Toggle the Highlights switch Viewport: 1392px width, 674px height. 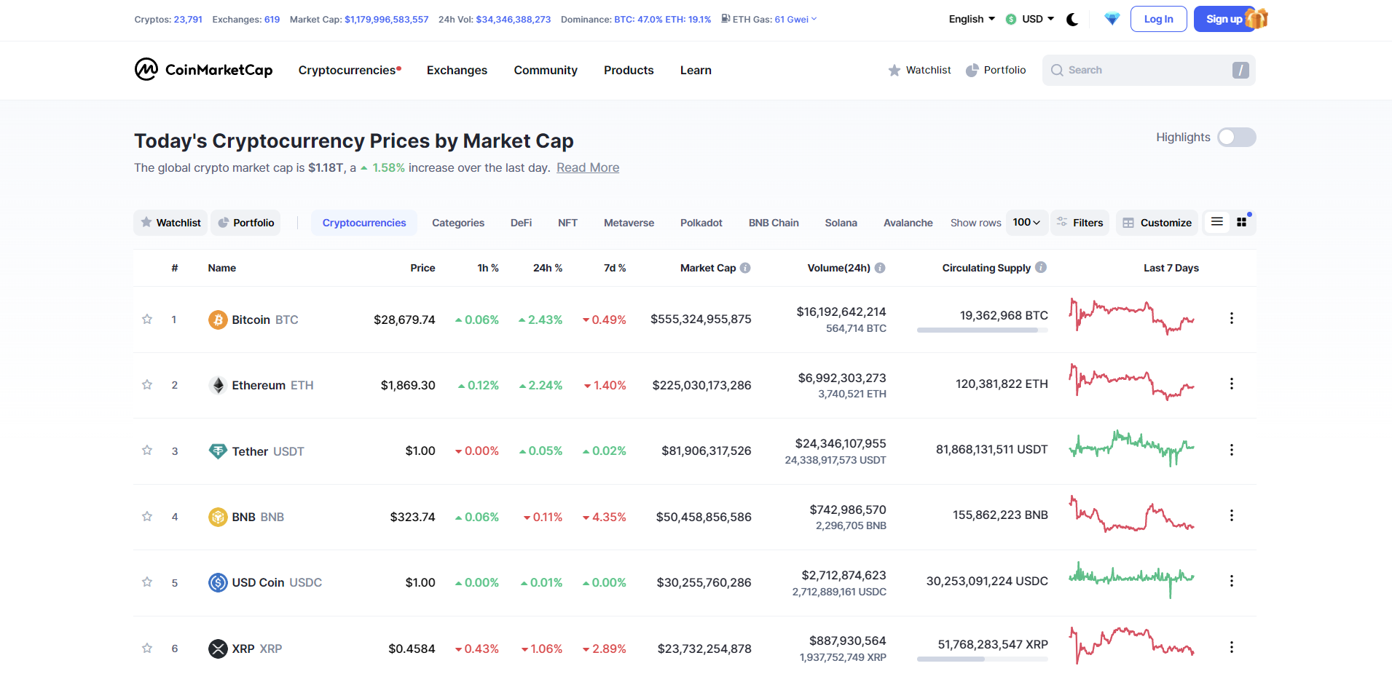(1237, 137)
